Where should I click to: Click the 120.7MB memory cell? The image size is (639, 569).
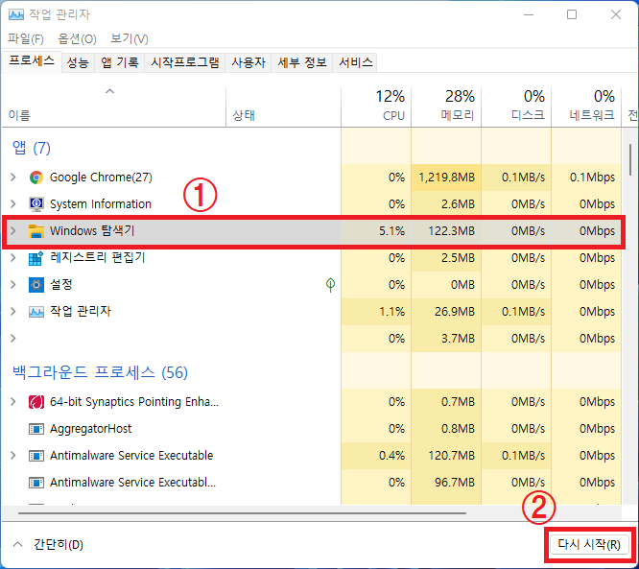tap(446, 456)
